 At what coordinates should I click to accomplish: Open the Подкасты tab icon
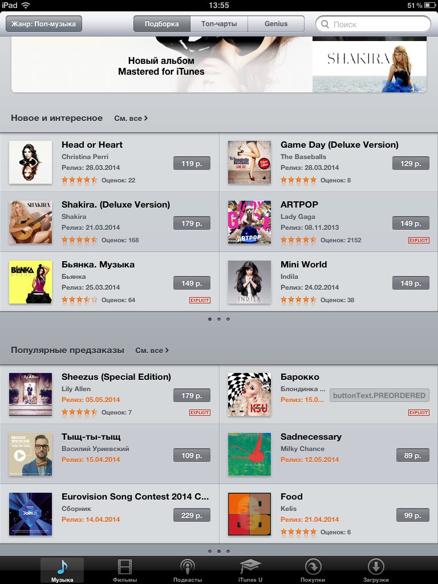187,567
